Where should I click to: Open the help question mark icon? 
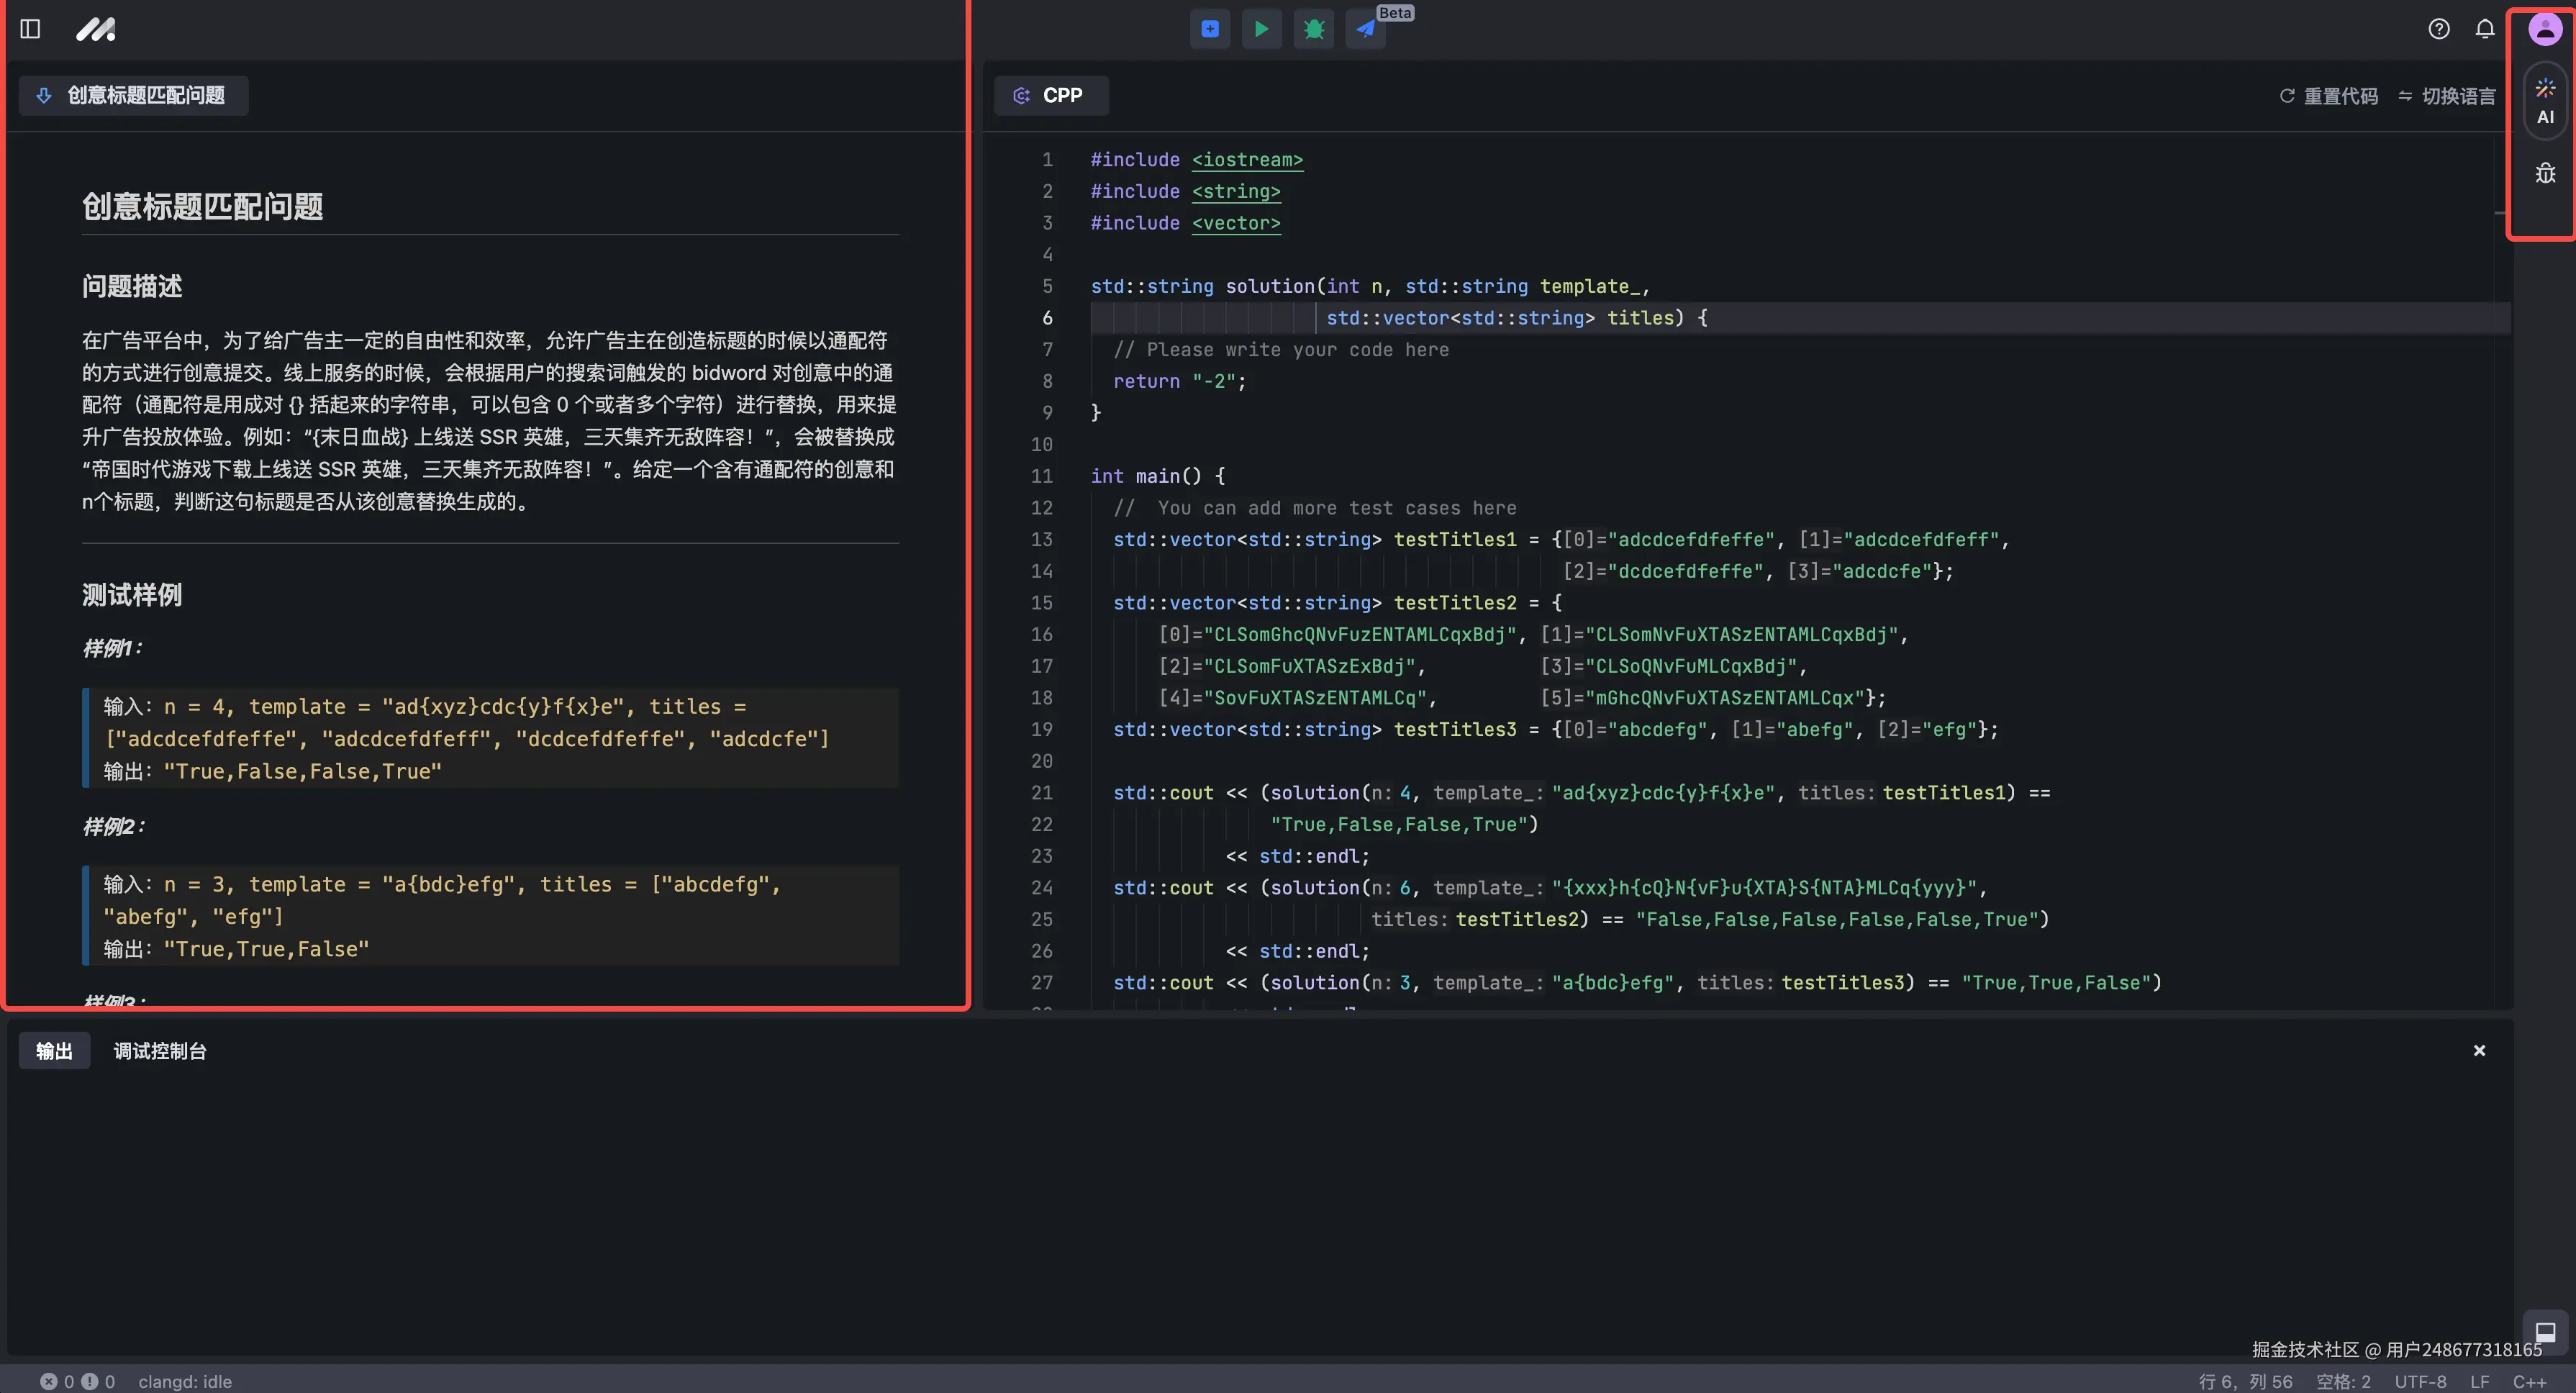[x=2439, y=29]
